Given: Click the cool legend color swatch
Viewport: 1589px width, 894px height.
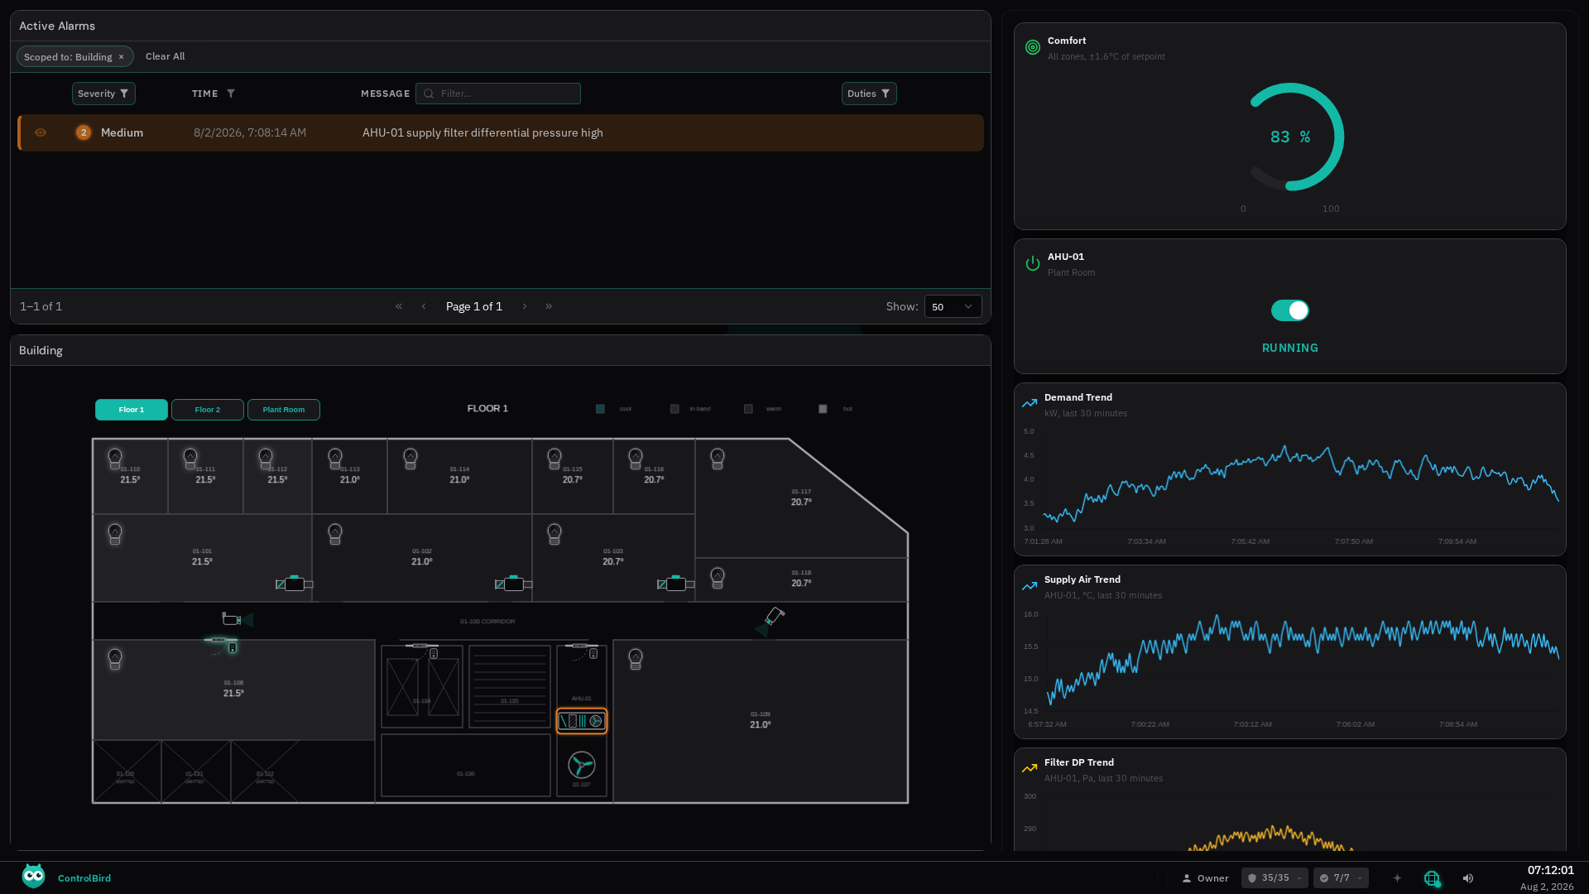Looking at the screenshot, I should pyautogui.click(x=601, y=409).
